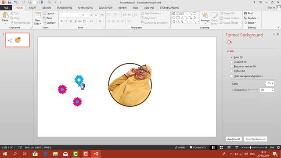Select the circular photo on the slide
281x158 pixels.
point(130,85)
